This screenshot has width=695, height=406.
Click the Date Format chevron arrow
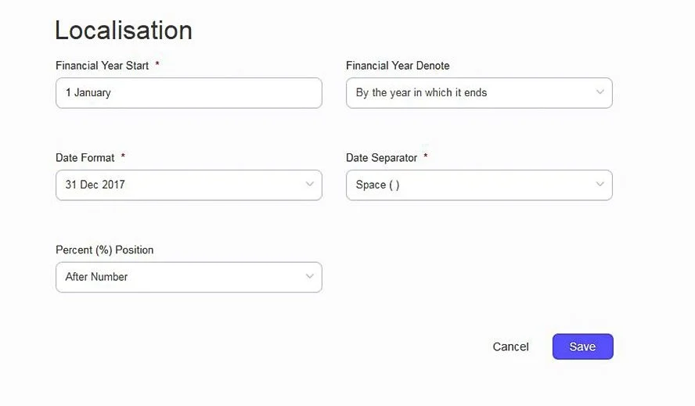(x=309, y=185)
